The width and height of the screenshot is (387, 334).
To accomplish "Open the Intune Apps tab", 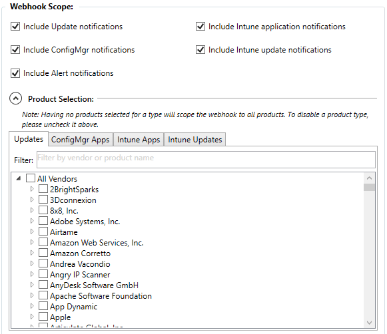I will coord(139,140).
